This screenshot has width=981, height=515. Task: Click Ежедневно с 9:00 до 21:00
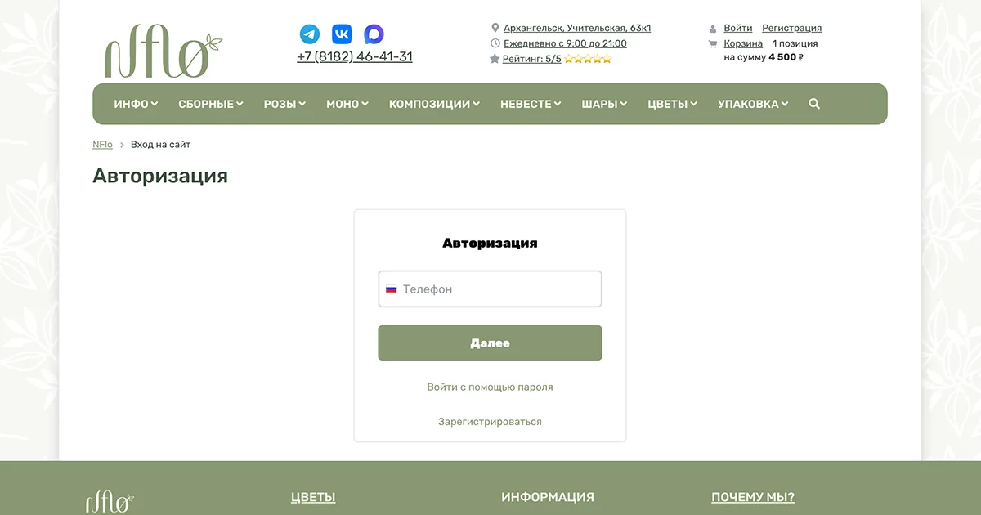point(565,43)
